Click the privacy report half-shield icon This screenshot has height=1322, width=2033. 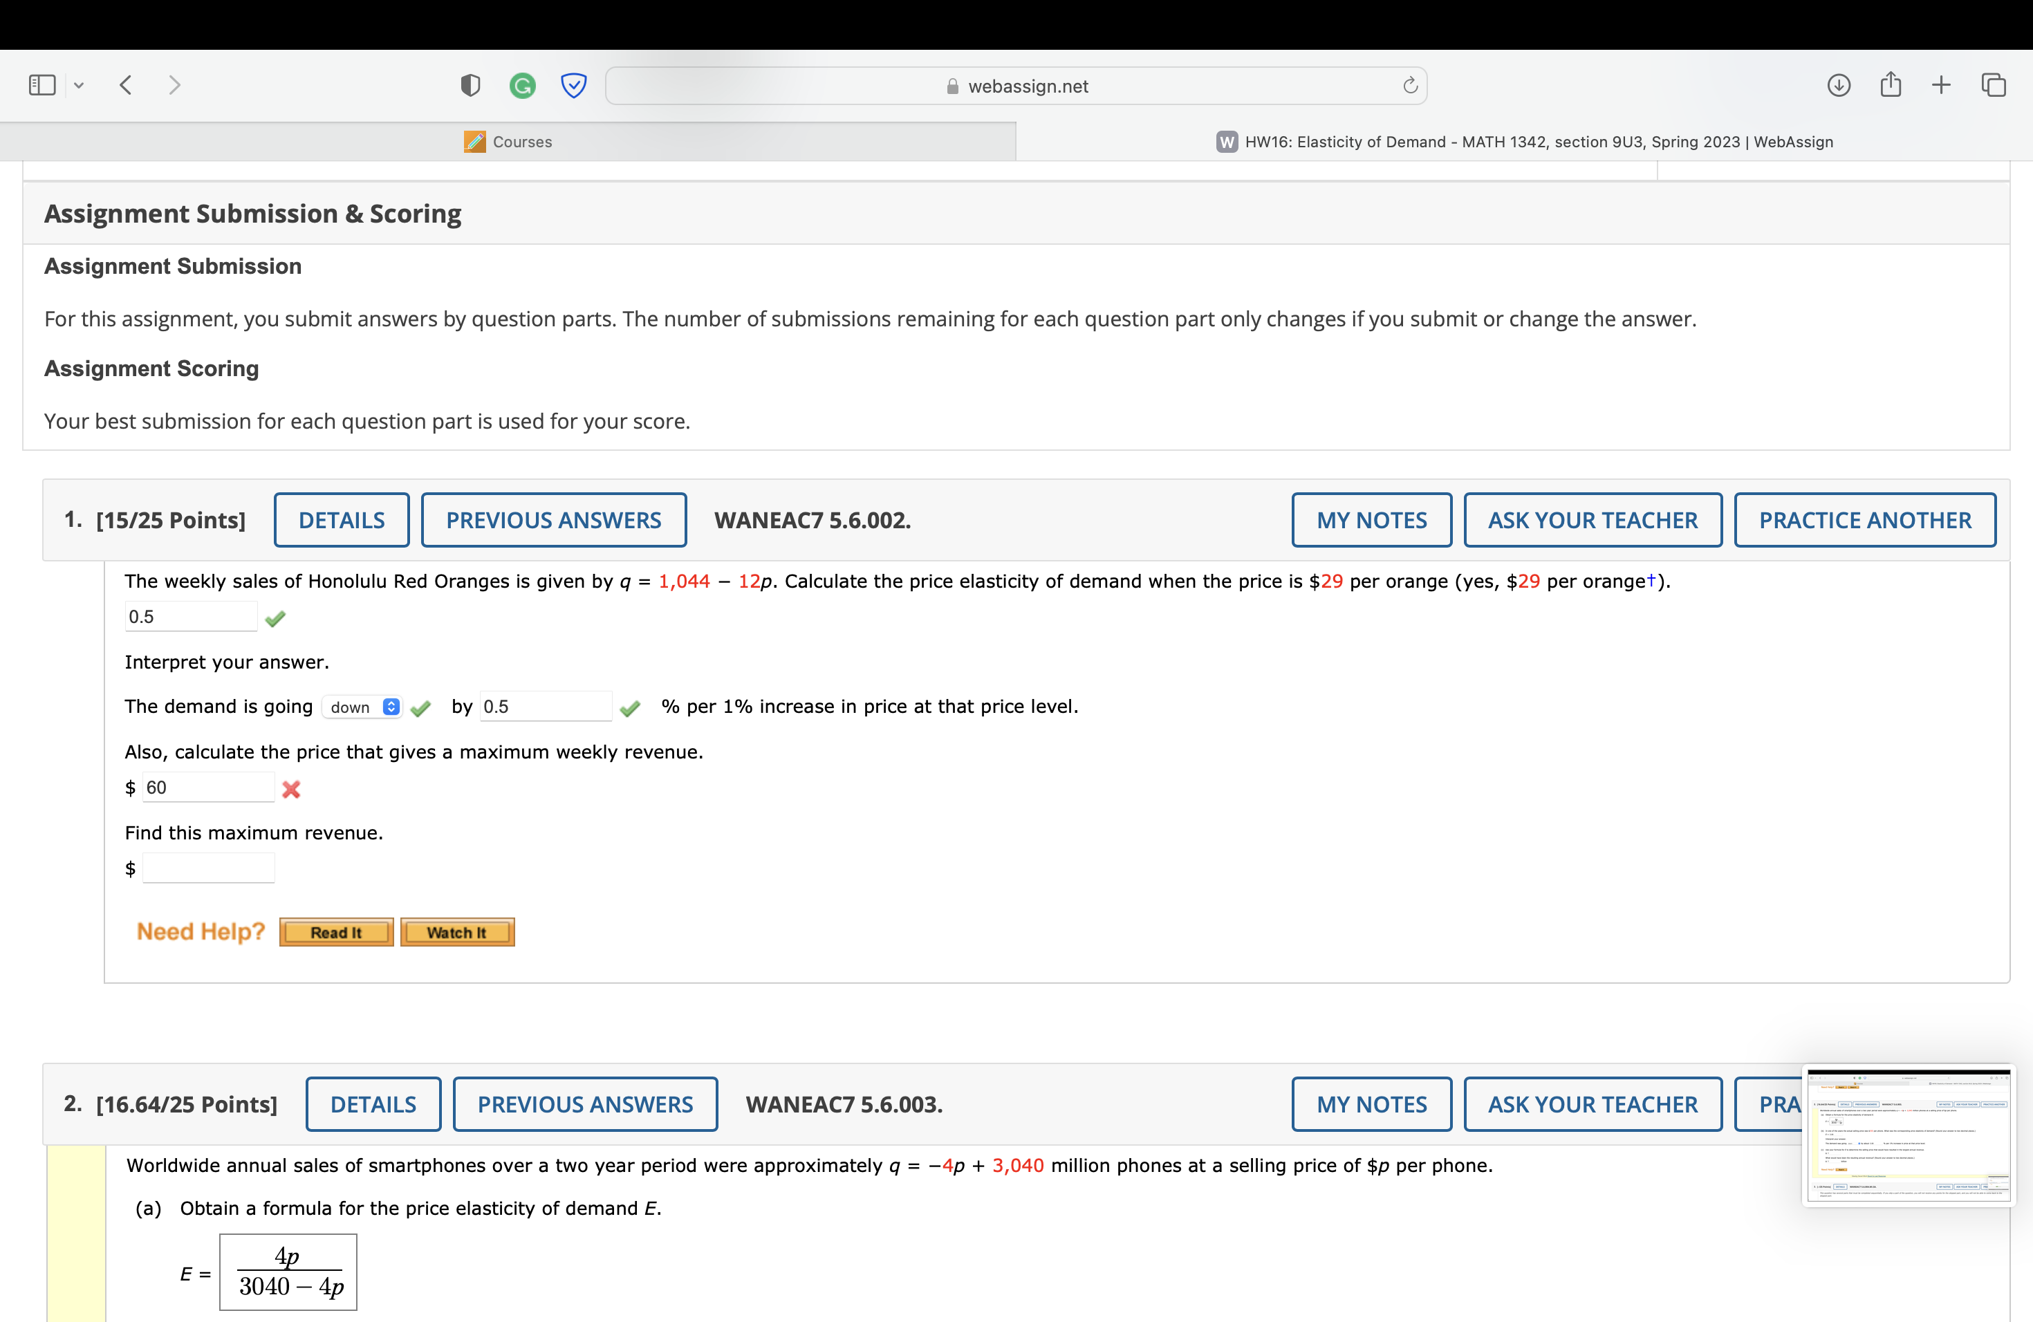(x=470, y=86)
